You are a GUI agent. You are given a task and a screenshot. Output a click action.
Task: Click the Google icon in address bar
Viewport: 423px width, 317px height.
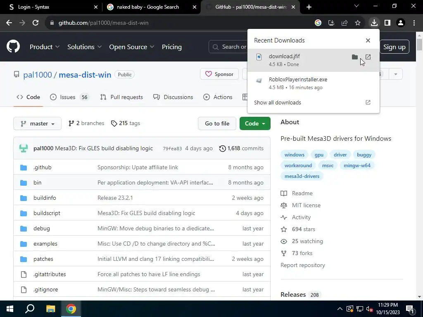pos(318,23)
